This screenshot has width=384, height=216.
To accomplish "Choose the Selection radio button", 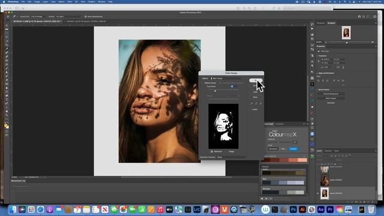I will [212, 152].
